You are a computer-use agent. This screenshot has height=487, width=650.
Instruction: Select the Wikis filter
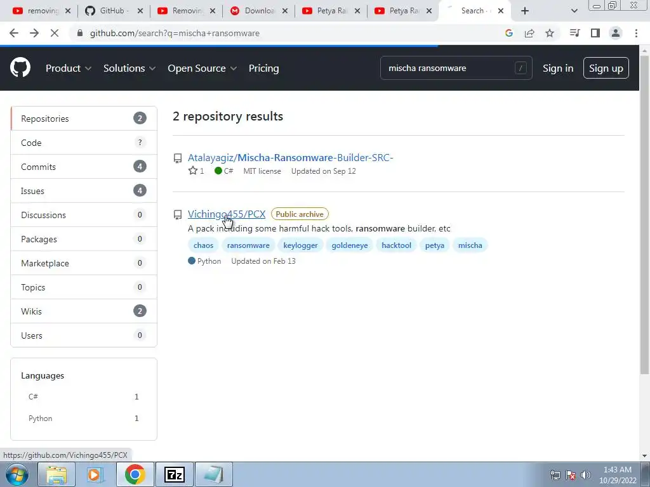point(84,311)
